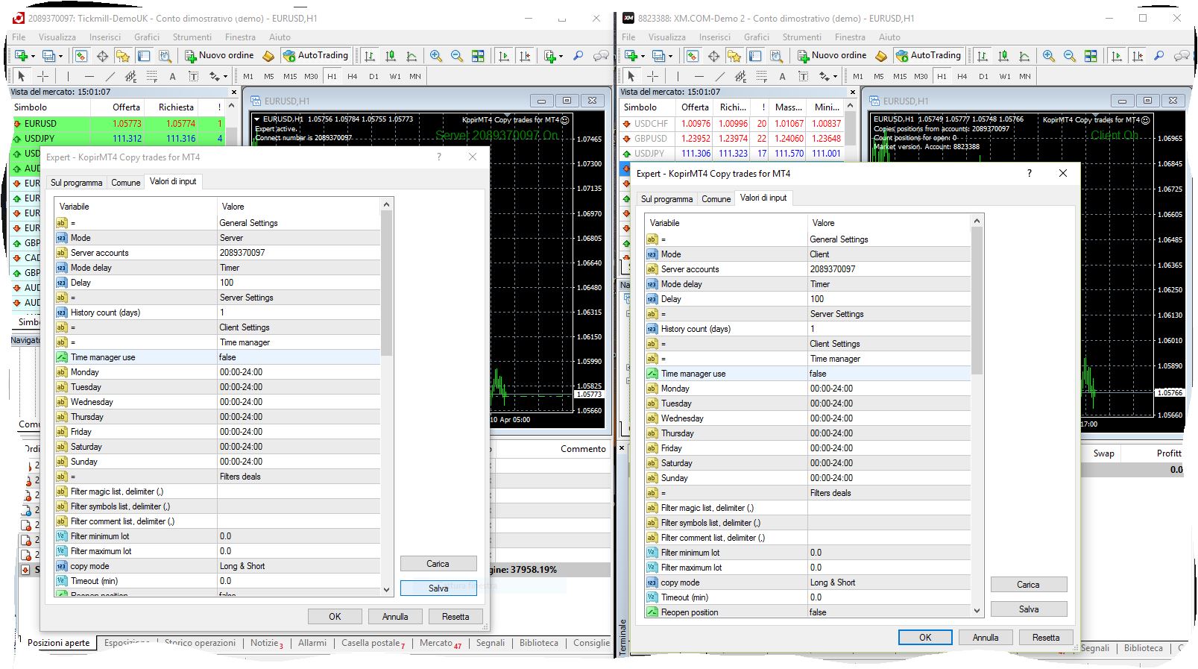1198x669 pixels.
Task: Select text label tool in XM window
Action: pyautogui.click(x=803, y=76)
